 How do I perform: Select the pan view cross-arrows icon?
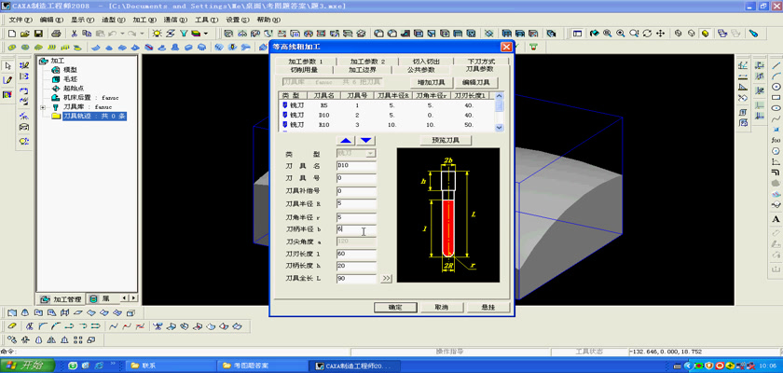click(x=660, y=34)
